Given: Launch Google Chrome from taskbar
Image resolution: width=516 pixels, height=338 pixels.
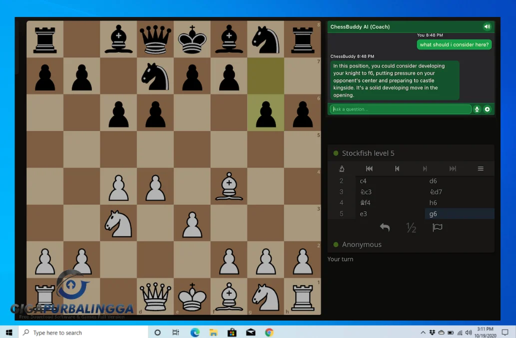Looking at the screenshot, I should tap(269, 333).
